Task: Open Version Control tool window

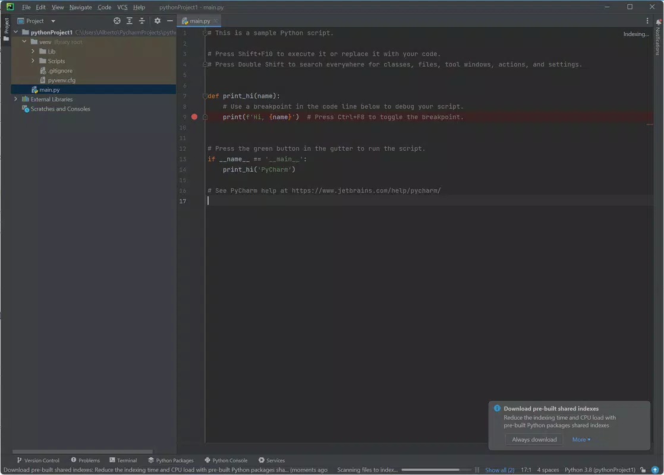Action: click(37, 460)
